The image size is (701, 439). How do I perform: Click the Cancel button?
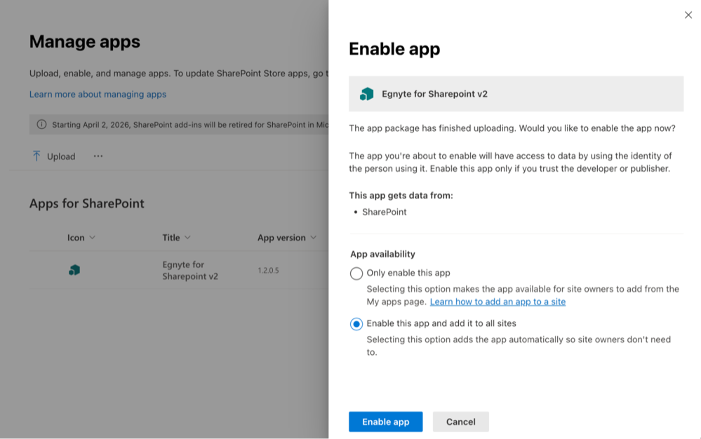(x=460, y=421)
